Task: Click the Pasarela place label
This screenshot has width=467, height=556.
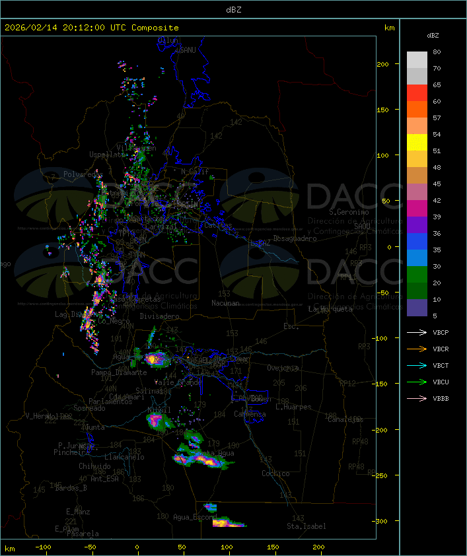Action: tap(83, 534)
